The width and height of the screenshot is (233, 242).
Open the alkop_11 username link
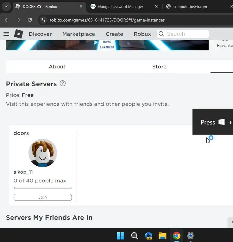pyautogui.click(x=23, y=172)
